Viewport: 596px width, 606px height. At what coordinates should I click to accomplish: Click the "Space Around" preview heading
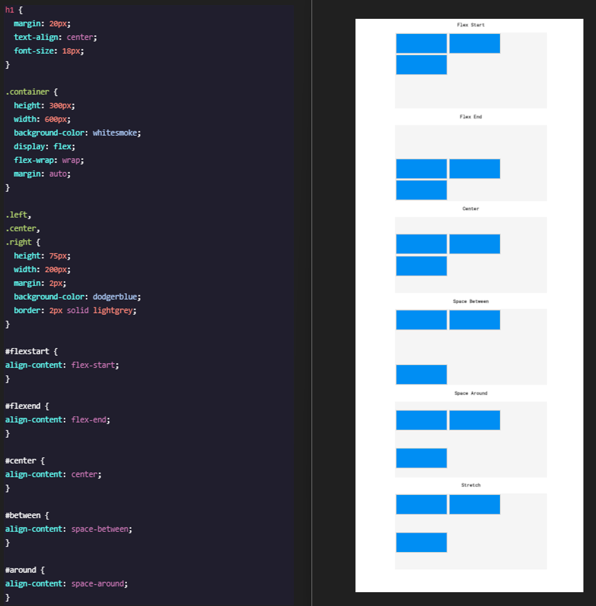click(x=470, y=393)
